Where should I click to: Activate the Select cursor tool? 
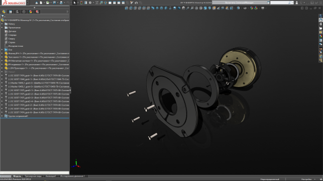point(74,2)
